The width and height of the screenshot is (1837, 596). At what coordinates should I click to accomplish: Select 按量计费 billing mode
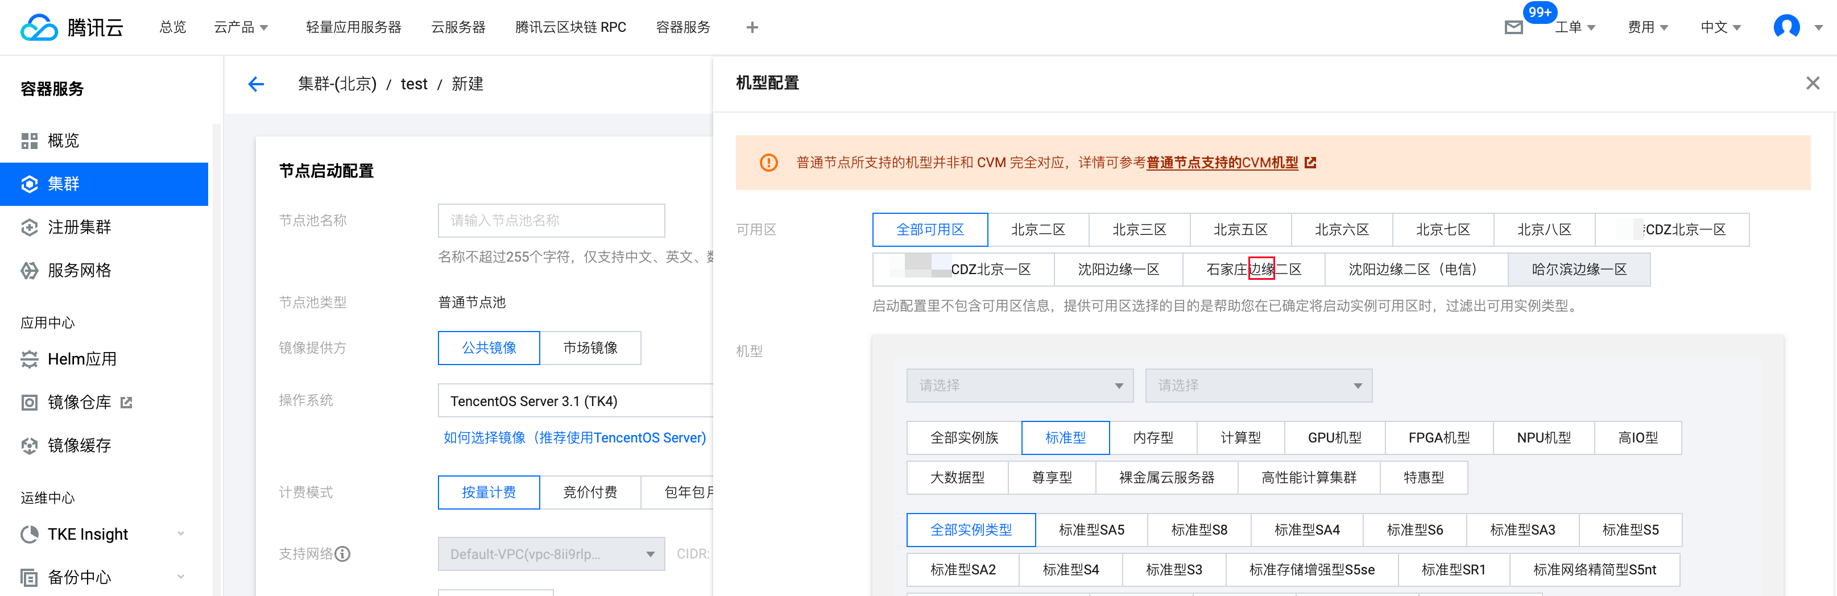489,492
